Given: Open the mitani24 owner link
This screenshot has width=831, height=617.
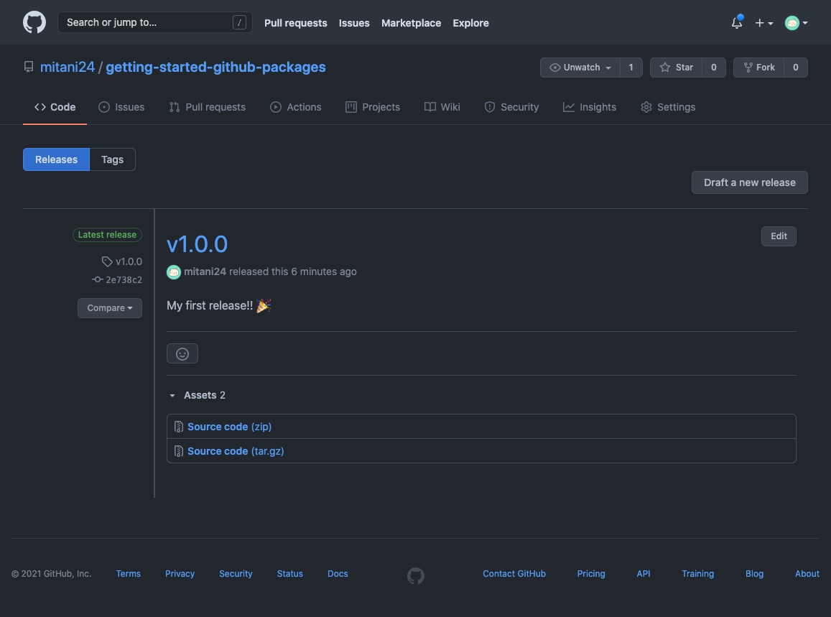Looking at the screenshot, I should pos(68,68).
